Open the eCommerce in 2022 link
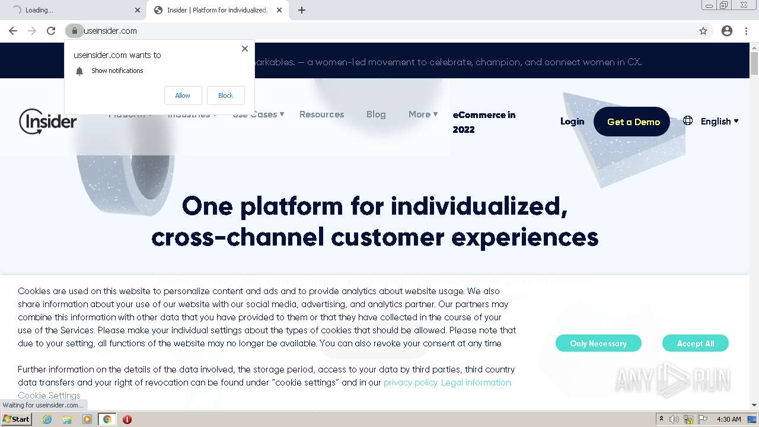Screen dimensions: 759x427 (x=484, y=122)
